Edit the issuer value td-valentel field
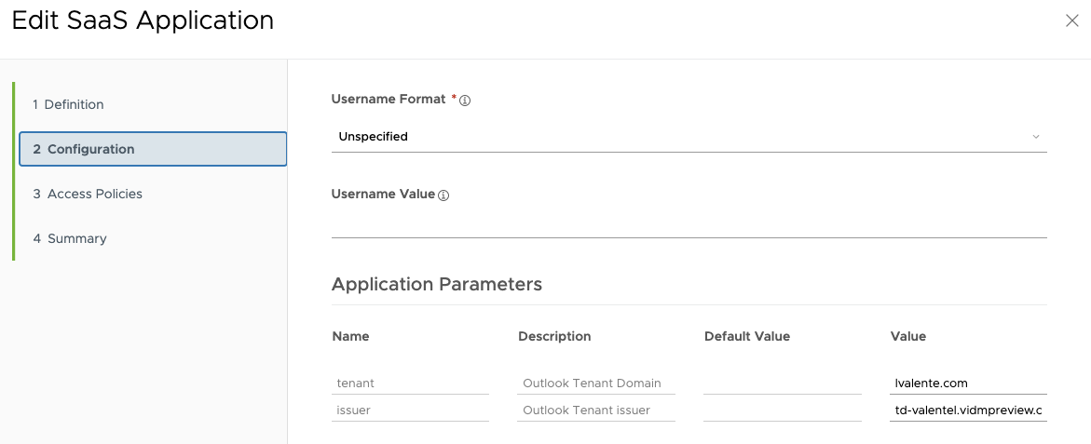 point(968,410)
